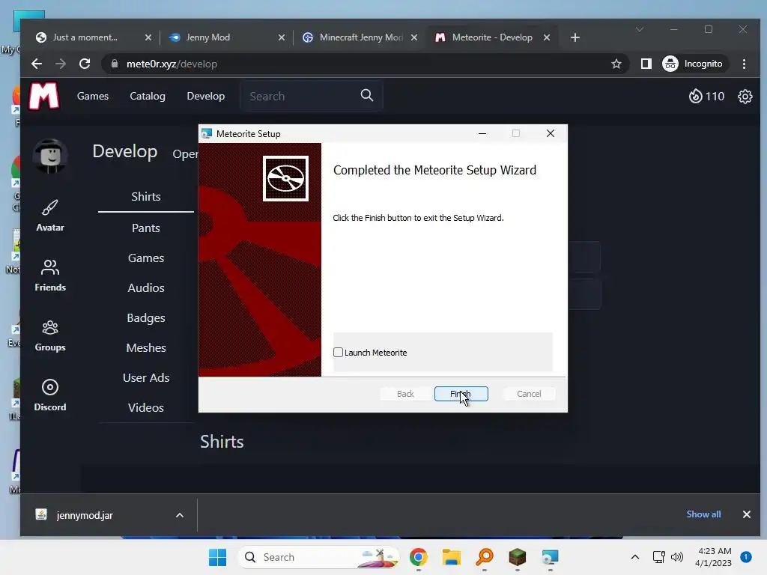Open Chrome three-dot menu

744,64
